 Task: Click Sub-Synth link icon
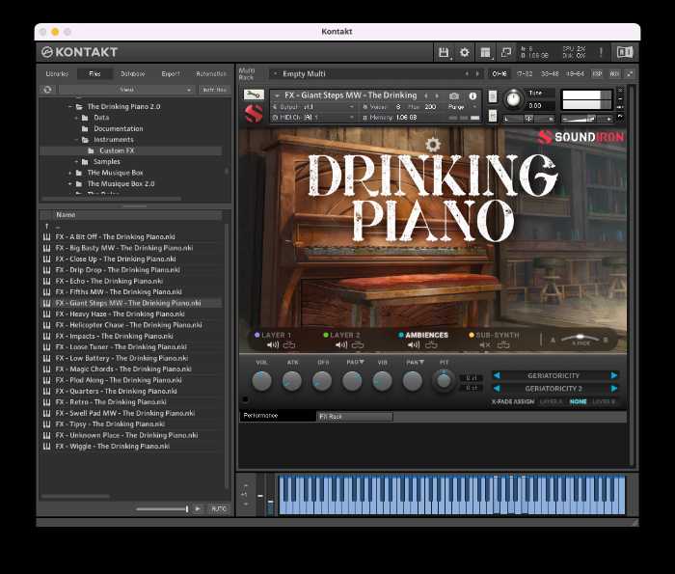[x=503, y=345]
